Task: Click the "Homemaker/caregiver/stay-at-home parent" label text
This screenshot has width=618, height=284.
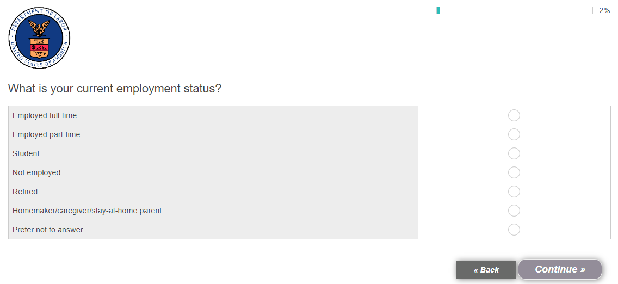Action: point(87,211)
